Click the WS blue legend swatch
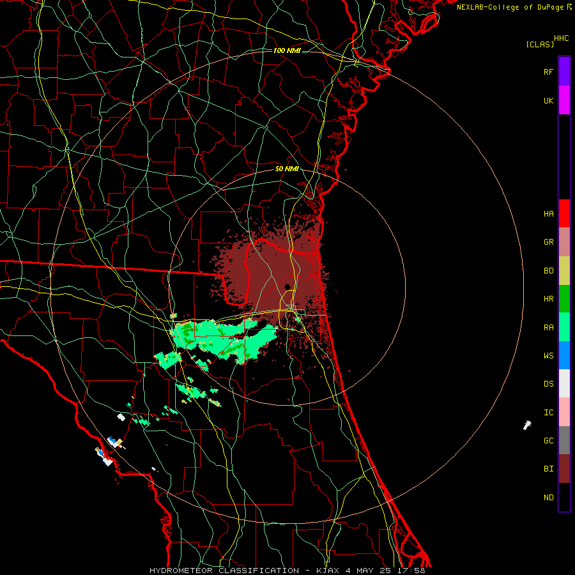 (564, 355)
